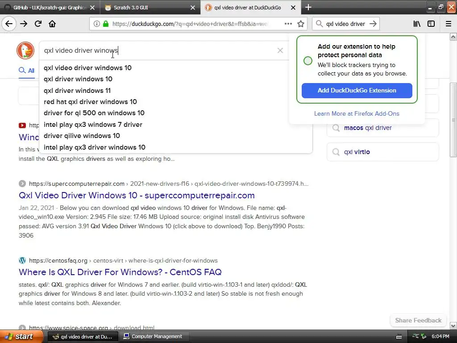
Task: Open the browser home page
Action: pos(52,24)
